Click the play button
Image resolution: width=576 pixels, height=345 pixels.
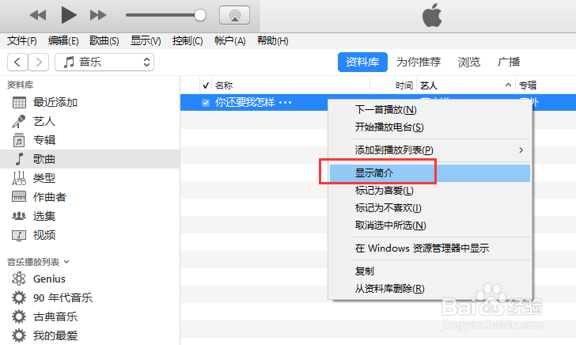tap(69, 15)
